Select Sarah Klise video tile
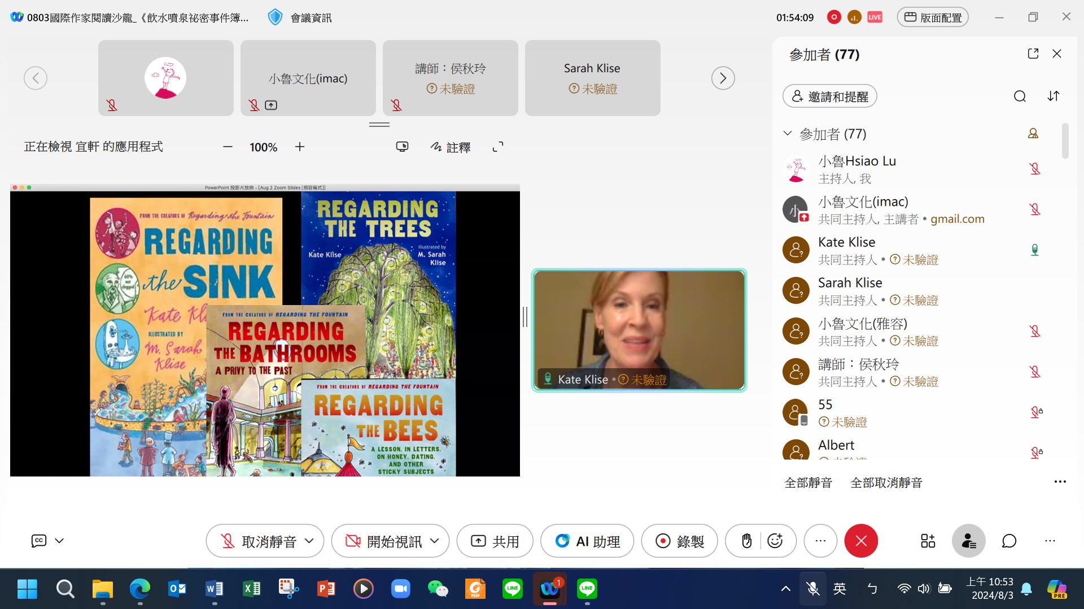 click(x=593, y=78)
